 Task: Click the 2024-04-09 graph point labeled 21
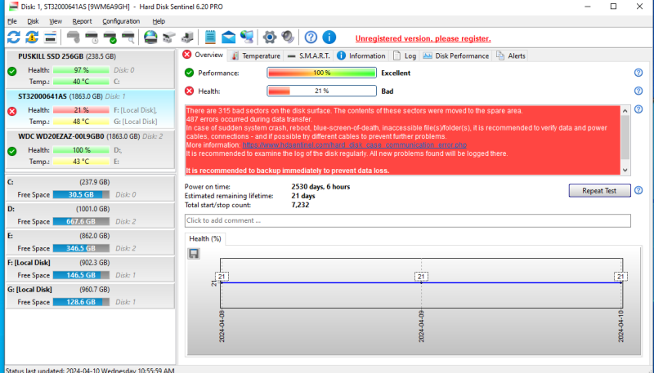[421, 277]
